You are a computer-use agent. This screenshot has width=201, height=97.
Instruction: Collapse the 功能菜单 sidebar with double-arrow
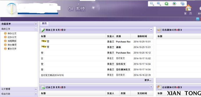tap(36, 24)
